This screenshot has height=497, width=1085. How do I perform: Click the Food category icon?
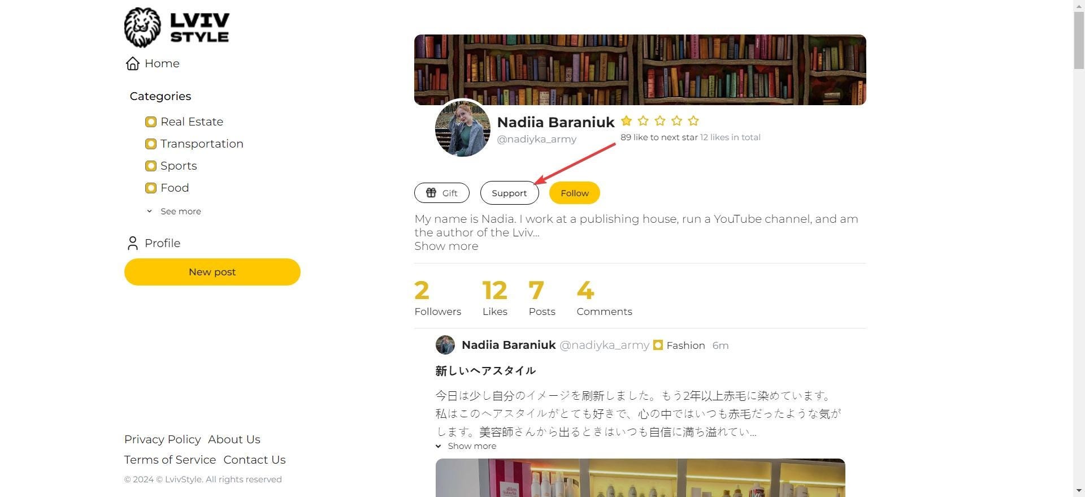click(150, 188)
